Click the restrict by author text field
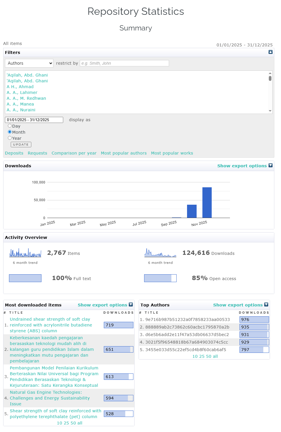 [x=124, y=63]
